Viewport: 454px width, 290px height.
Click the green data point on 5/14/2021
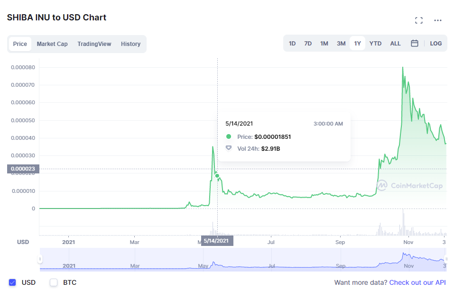217,176
